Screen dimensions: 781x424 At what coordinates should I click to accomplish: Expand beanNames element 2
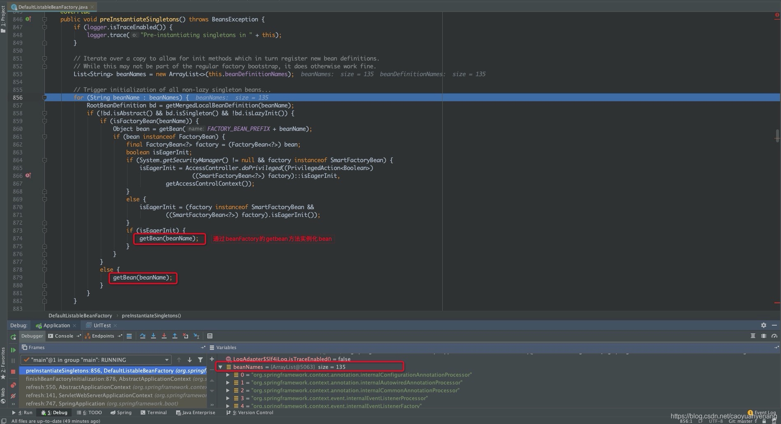point(228,391)
